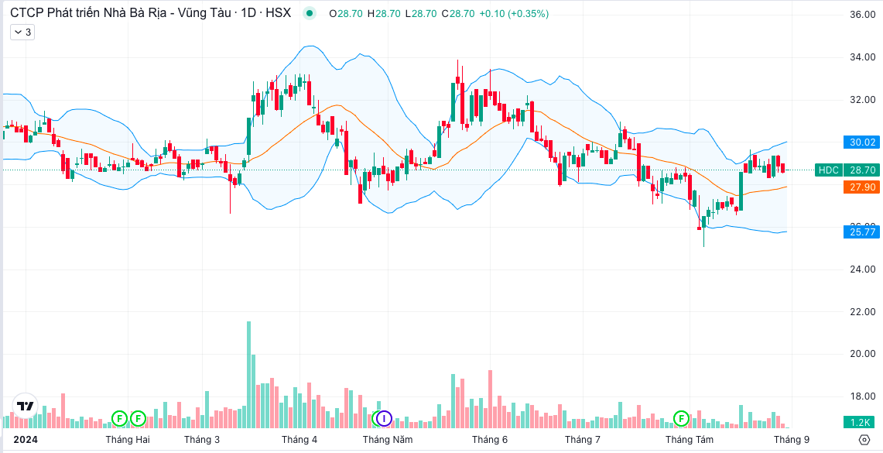Click the open price value O28.70
Viewport: 883px width, 453px height.
(x=346, y=13)
